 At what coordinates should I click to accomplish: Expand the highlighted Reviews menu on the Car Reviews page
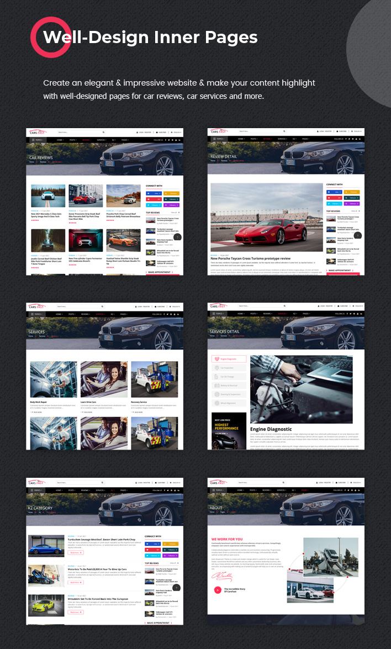coord(86,140)
